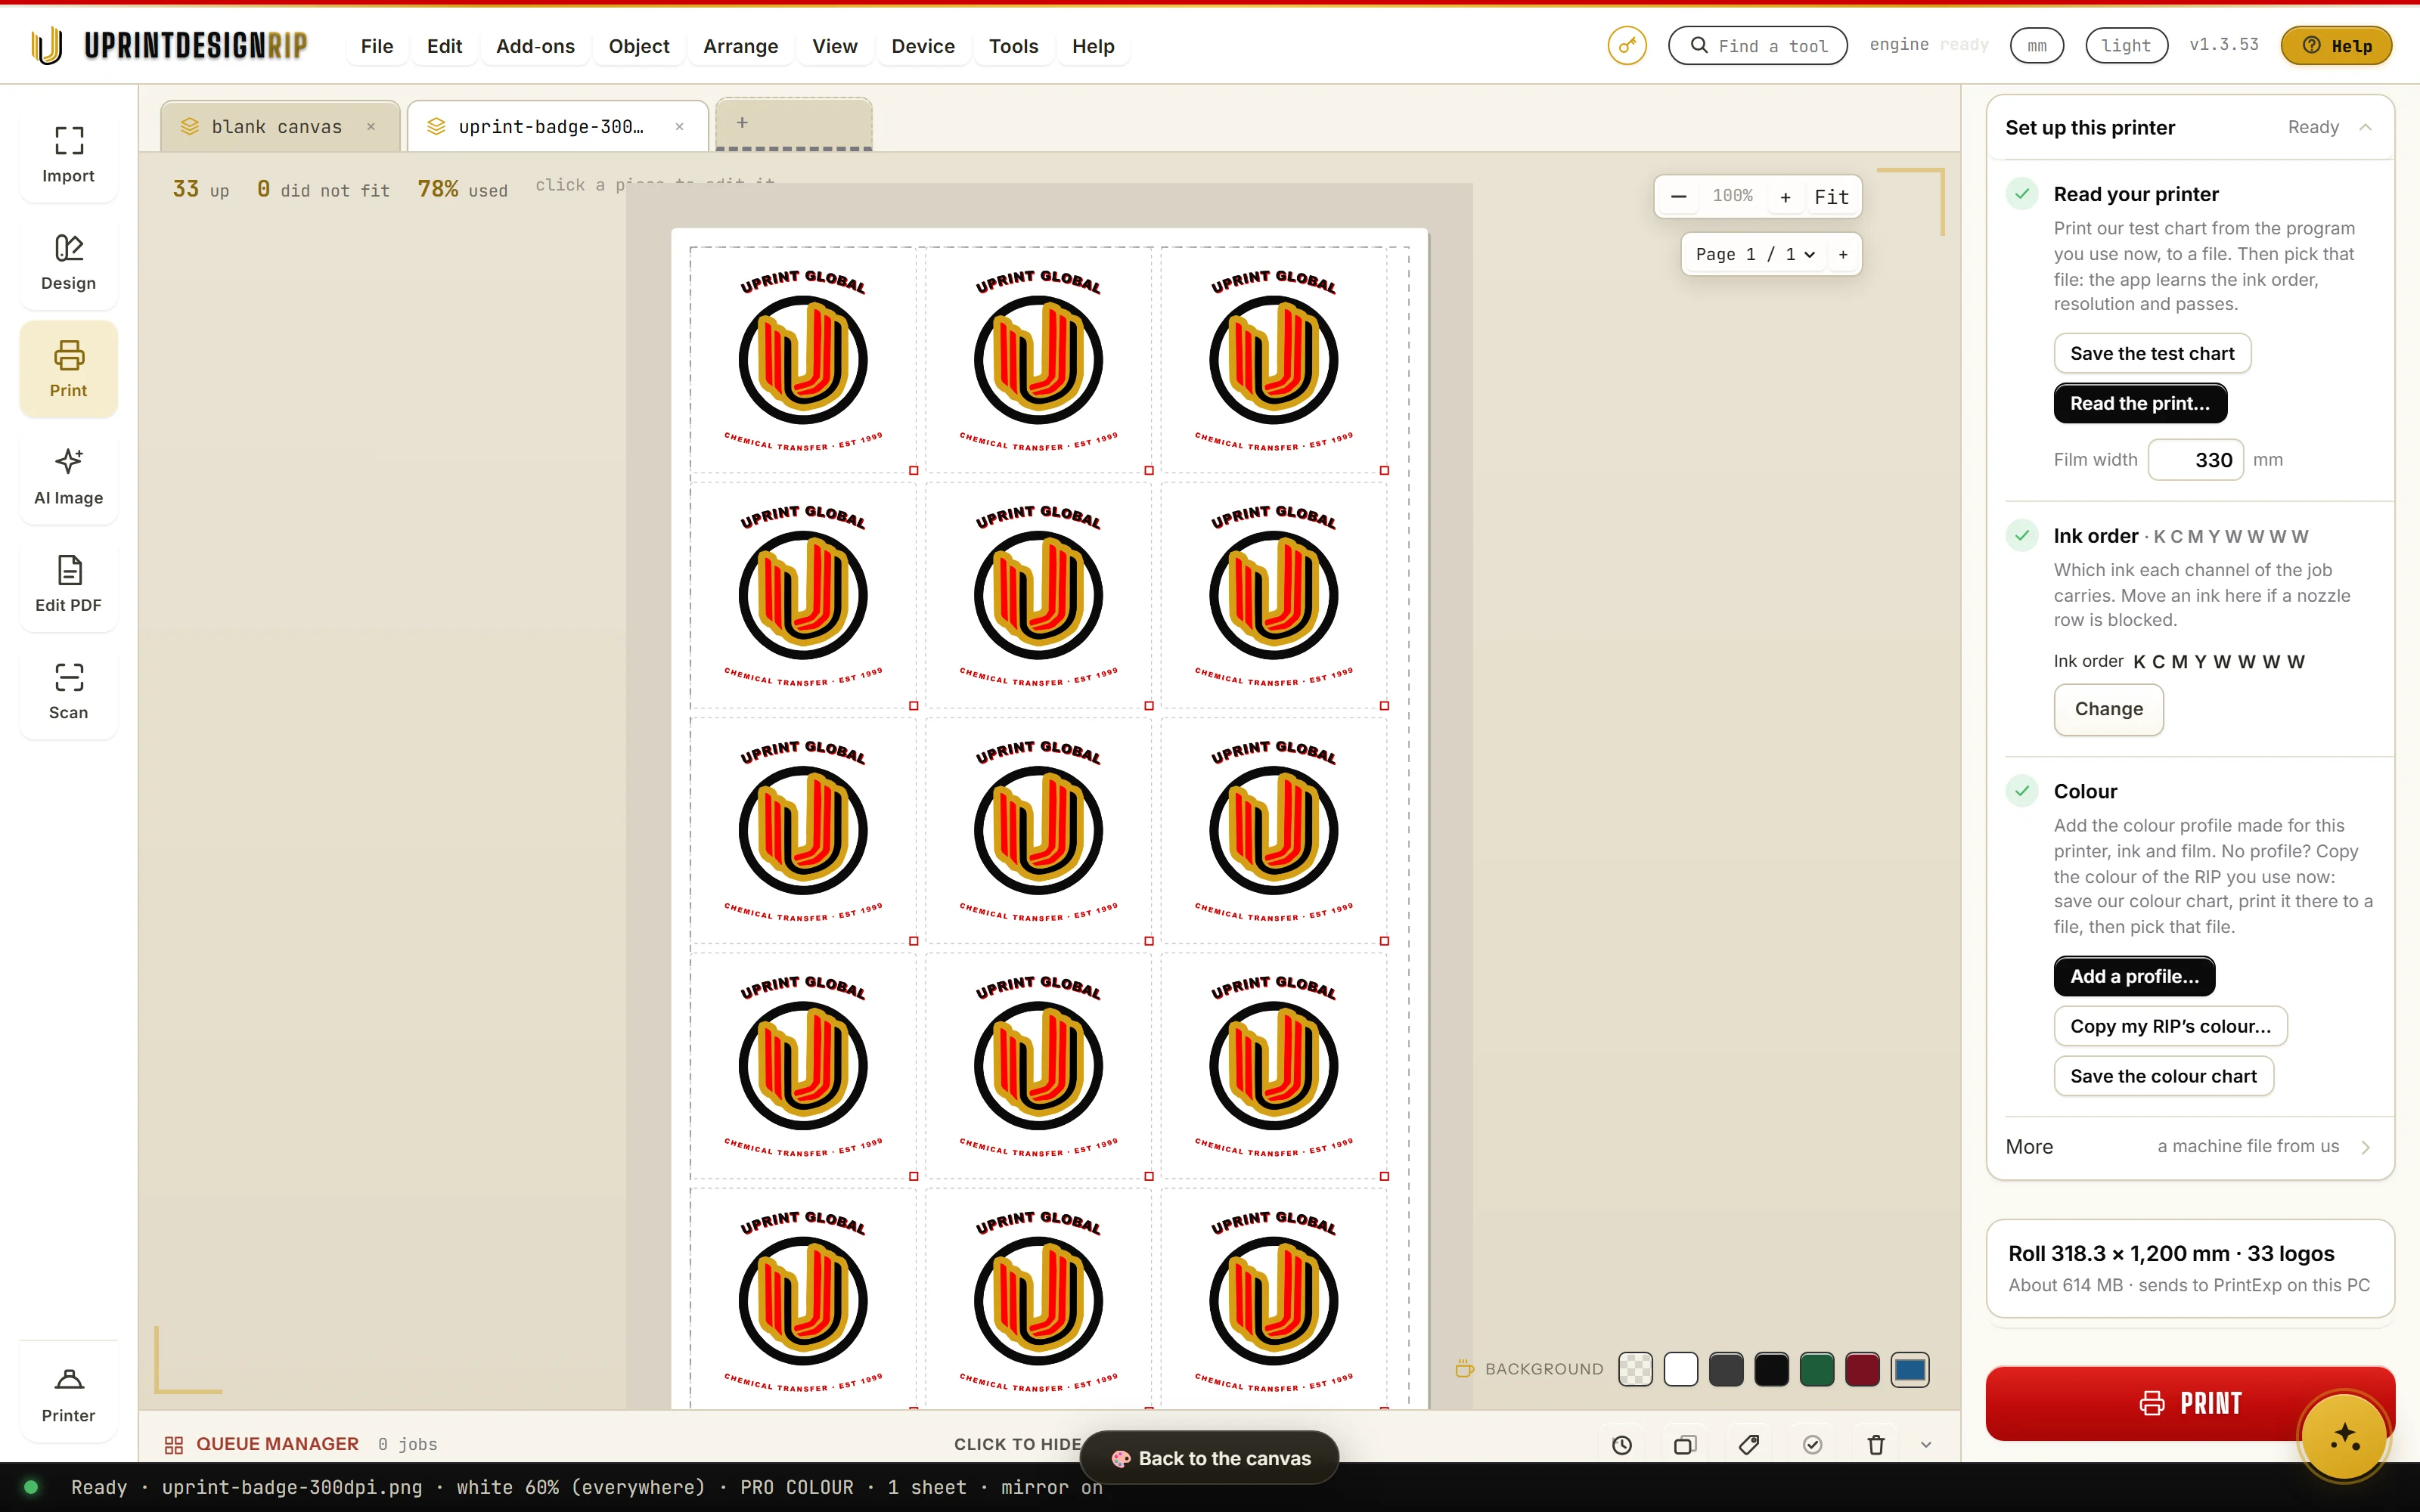Viewport: 2420px width, 1512px height.
Task: Open the Device menu
Action: point(922,46)
